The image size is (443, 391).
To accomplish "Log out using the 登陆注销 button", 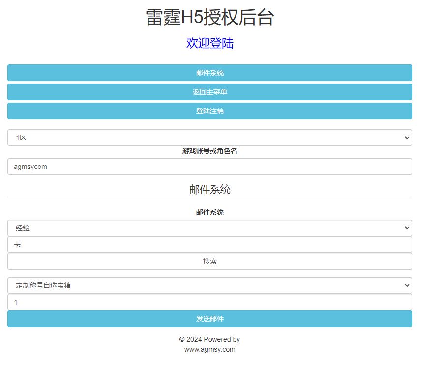I will point(209,111).
